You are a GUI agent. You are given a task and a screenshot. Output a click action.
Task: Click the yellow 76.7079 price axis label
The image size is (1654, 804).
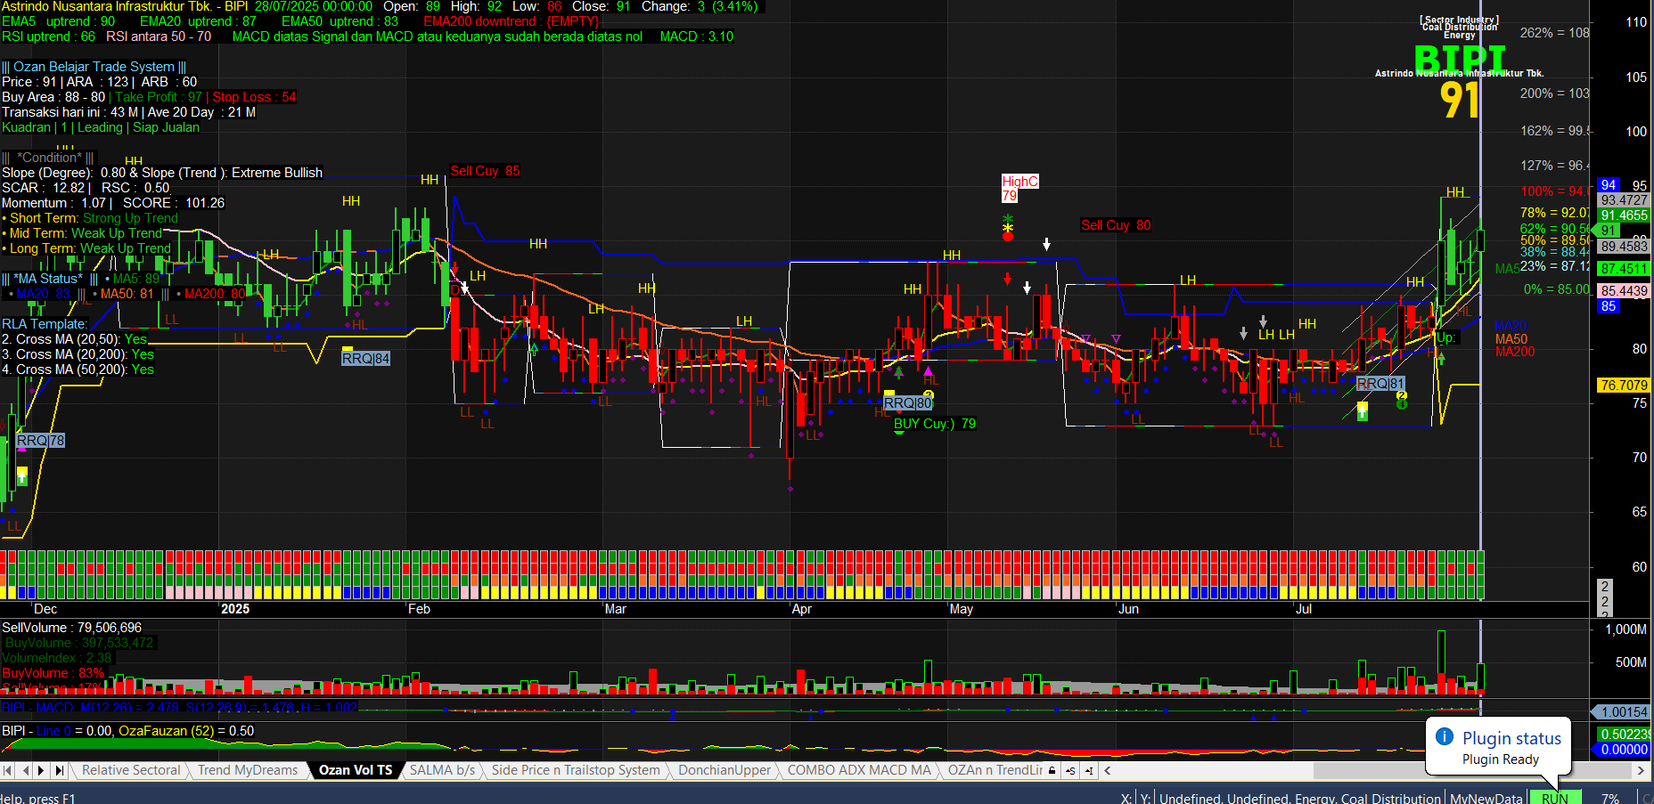(1624, 386)
